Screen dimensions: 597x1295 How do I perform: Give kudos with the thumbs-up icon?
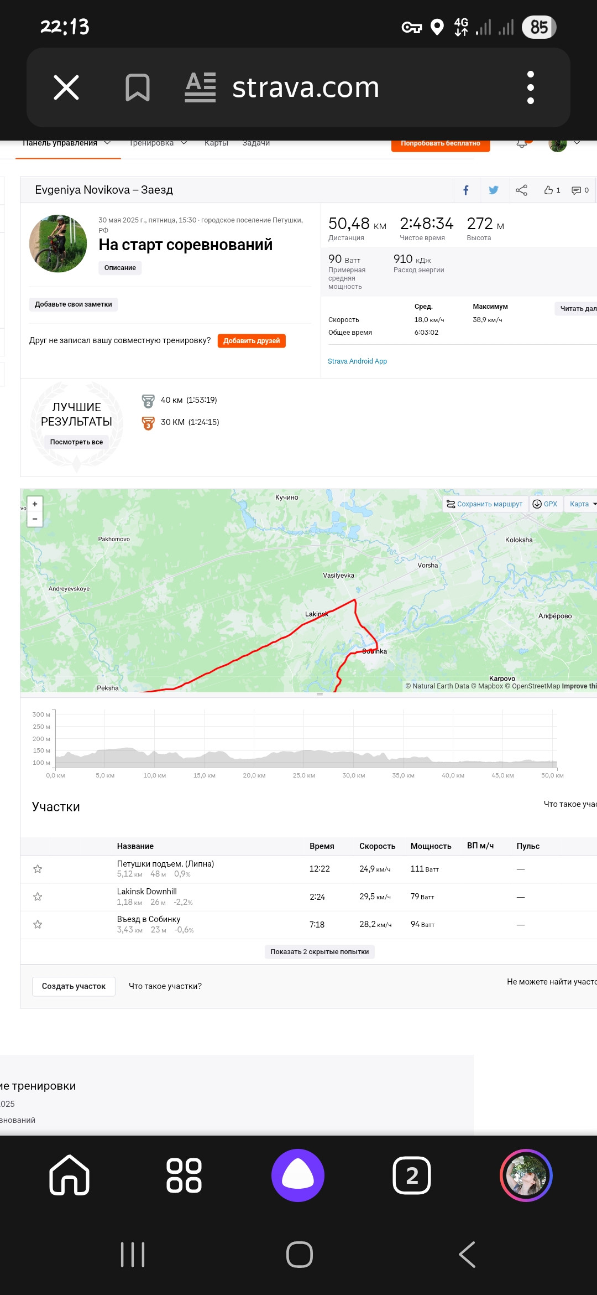pyautogui.click(x=552, y=190)
